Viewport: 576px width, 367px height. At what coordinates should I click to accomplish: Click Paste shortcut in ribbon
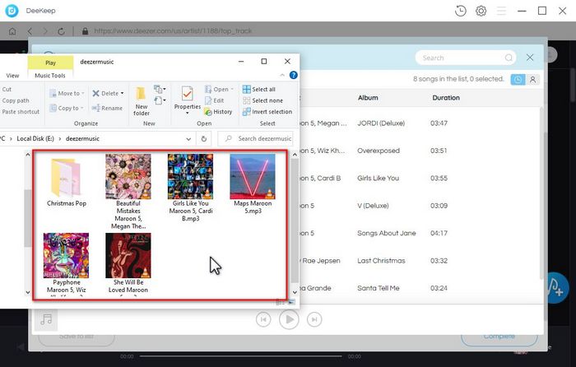(21, 112)
